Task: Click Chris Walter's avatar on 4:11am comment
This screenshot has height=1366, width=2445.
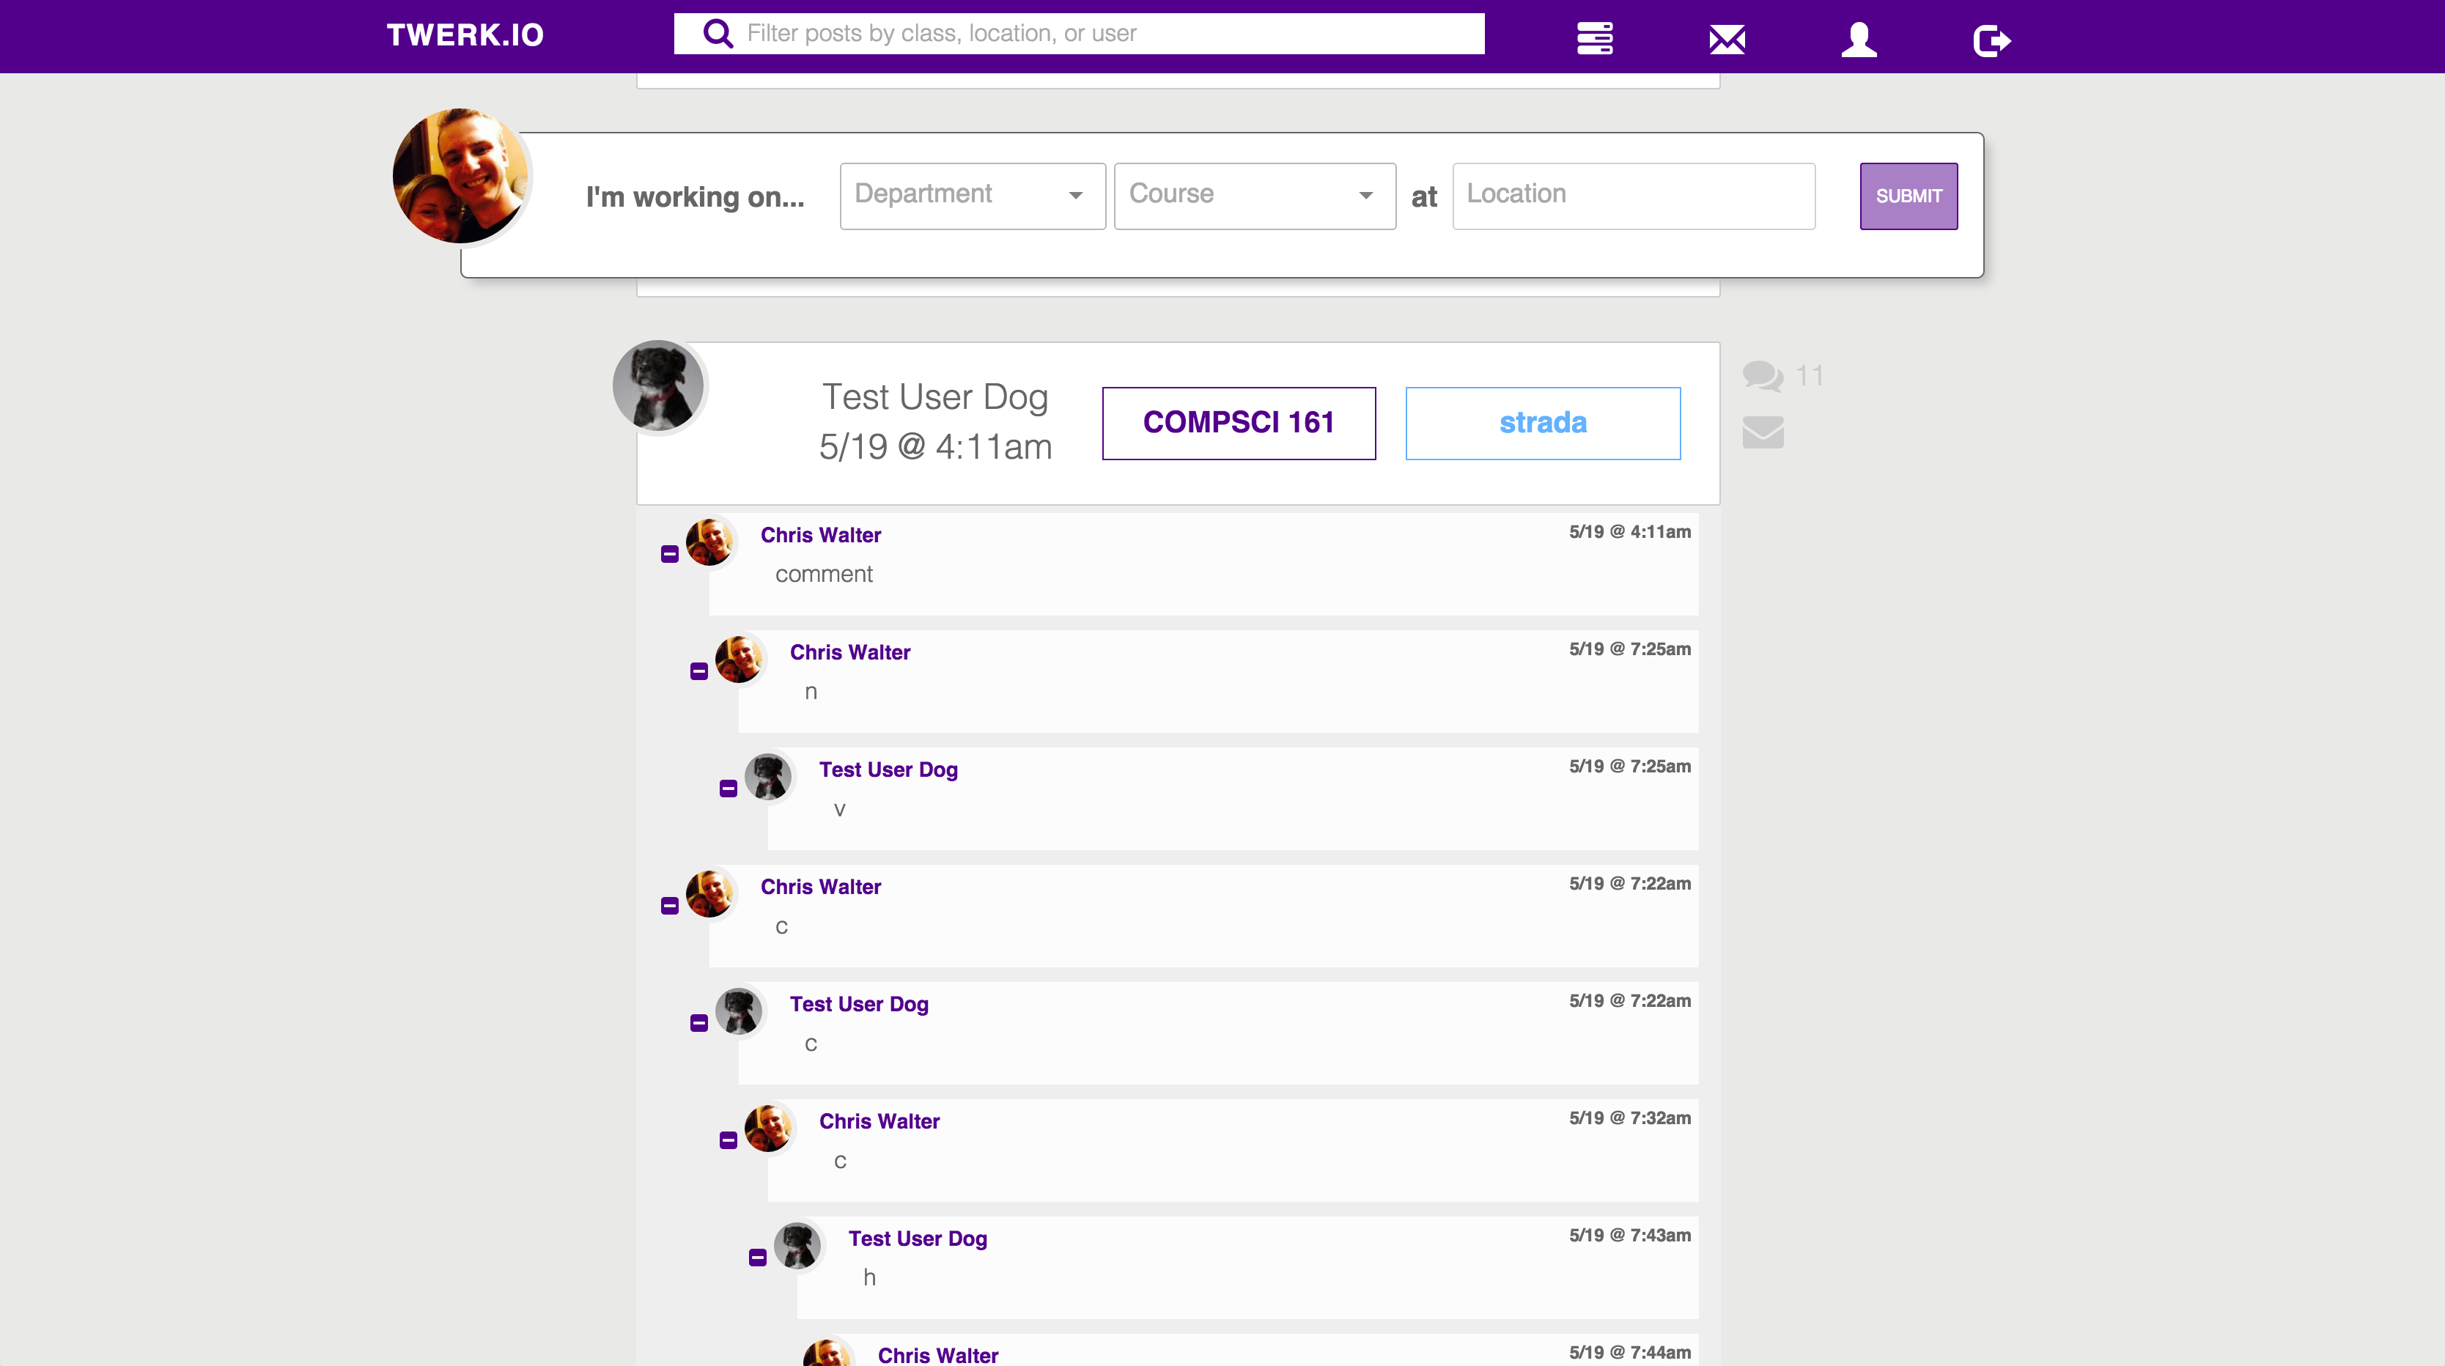Action: point(710,542)
